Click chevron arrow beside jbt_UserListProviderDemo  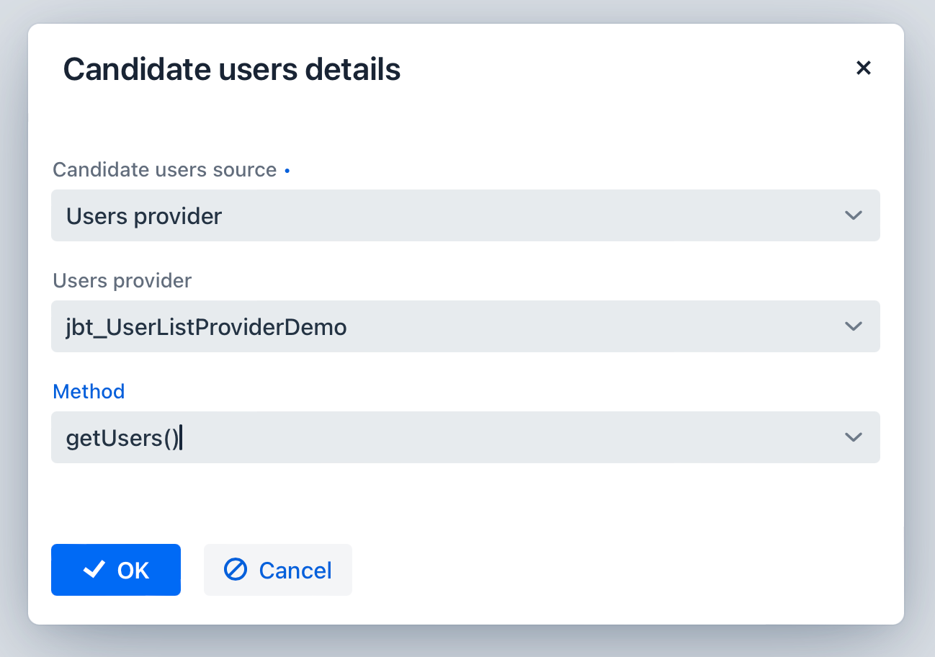pos(853,326)
